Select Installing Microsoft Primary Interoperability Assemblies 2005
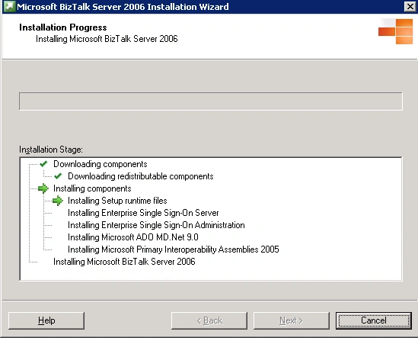418x338 pixels. pyautogui.click(x=174, y=249)
